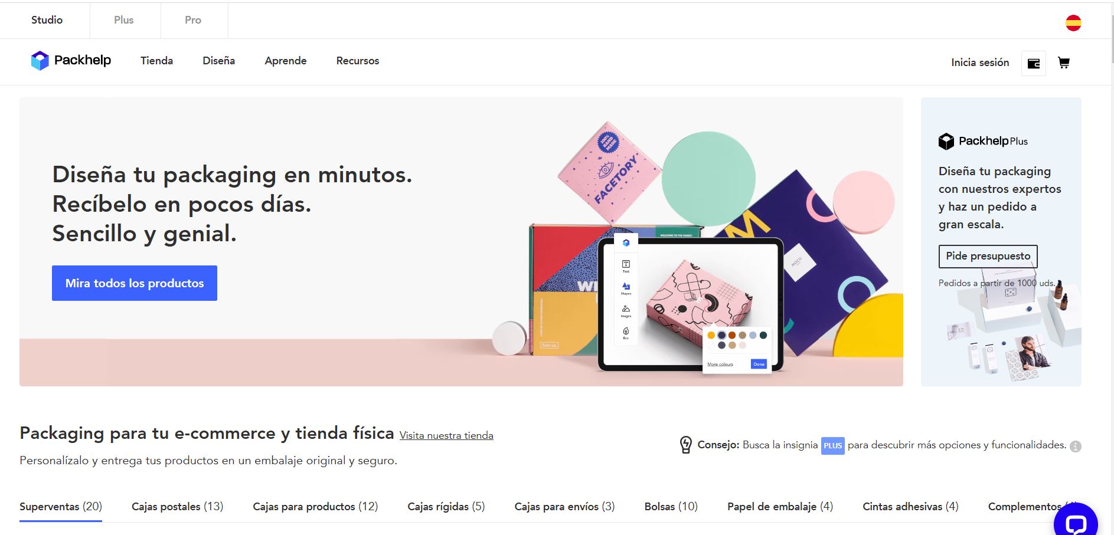Switch to the Plus tab

124,20
